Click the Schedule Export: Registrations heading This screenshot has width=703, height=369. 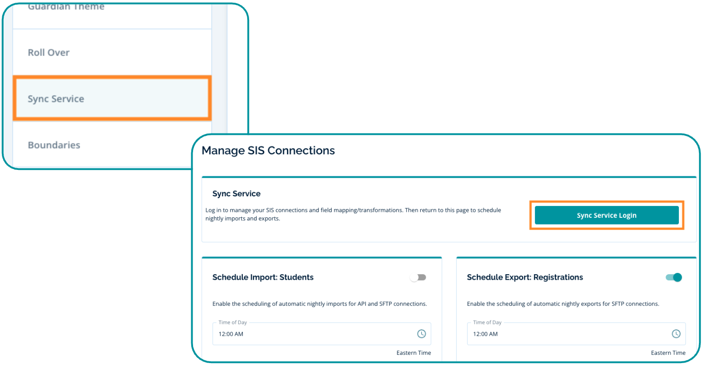click(x=525, y=277)
